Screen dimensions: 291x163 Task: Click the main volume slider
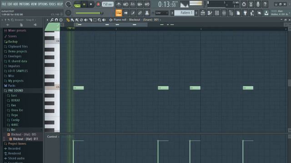[x=89, y=13]
